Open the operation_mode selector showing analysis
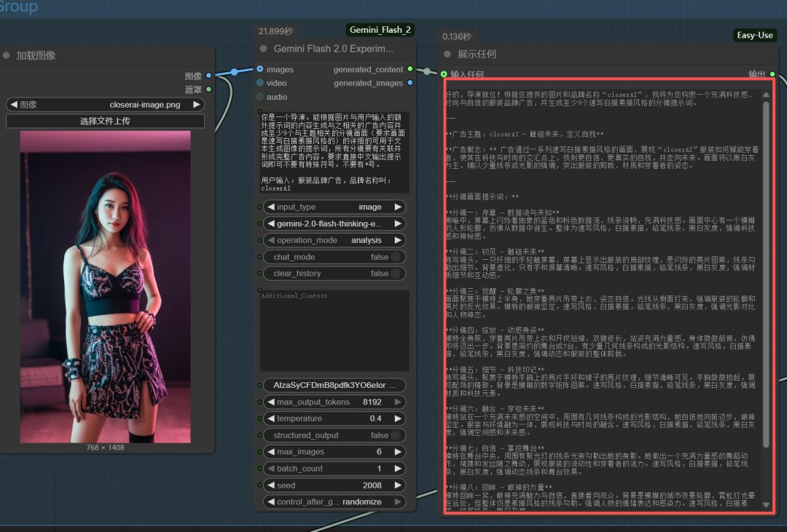This screenshot has width=787, height=532. (x=334, y=240)
